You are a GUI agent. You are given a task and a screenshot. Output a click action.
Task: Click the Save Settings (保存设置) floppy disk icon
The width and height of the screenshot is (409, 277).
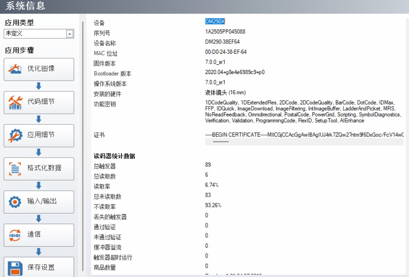coord(15,267)
